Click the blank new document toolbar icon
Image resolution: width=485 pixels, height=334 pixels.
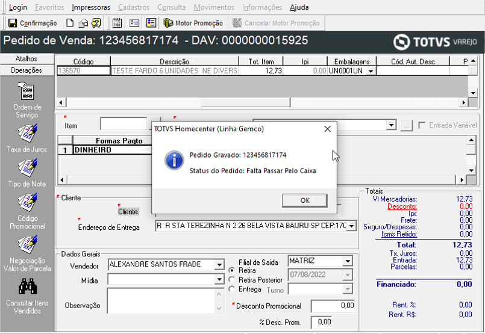pyautogui.click(x=70, y=23)
